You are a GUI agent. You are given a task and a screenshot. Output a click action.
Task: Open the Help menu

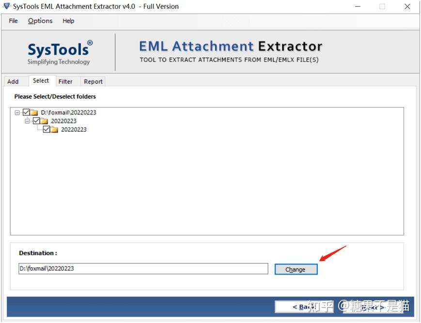[x=68, y=21]
